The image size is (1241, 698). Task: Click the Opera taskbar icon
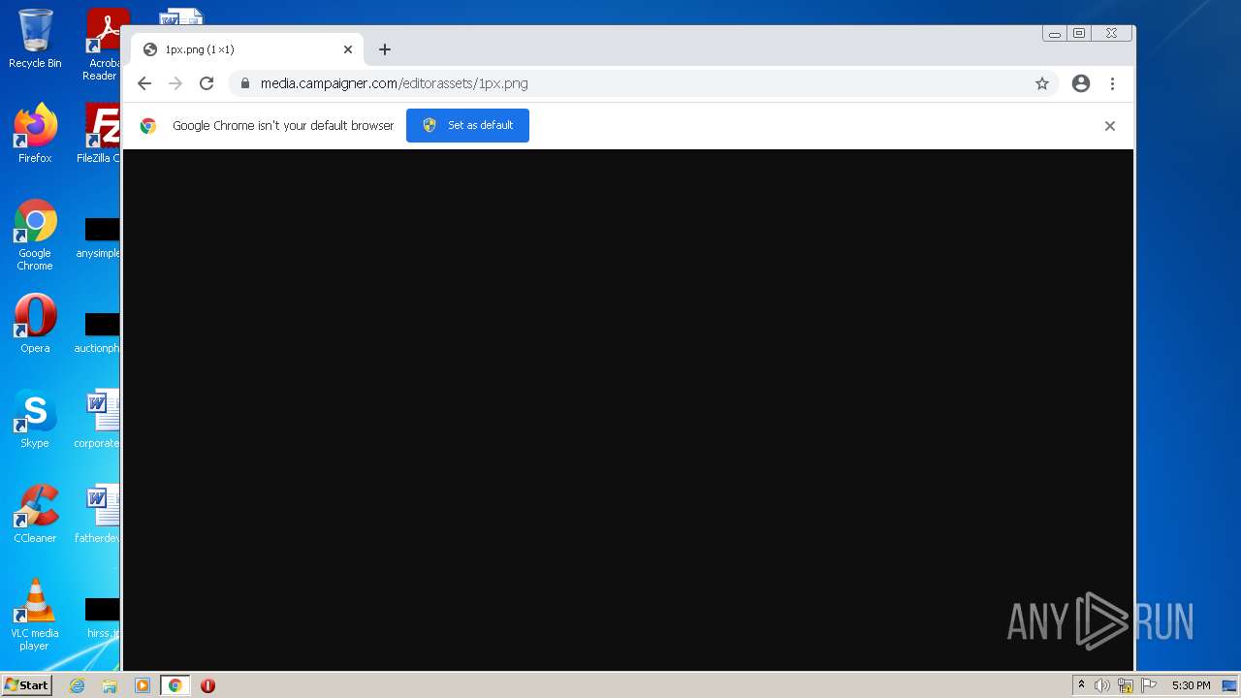tap(207, 685)
